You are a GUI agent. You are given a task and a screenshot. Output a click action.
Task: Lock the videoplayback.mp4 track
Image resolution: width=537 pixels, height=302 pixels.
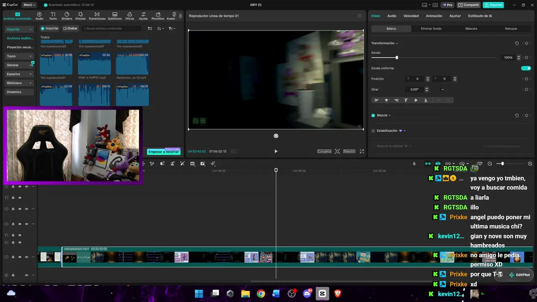13,257
